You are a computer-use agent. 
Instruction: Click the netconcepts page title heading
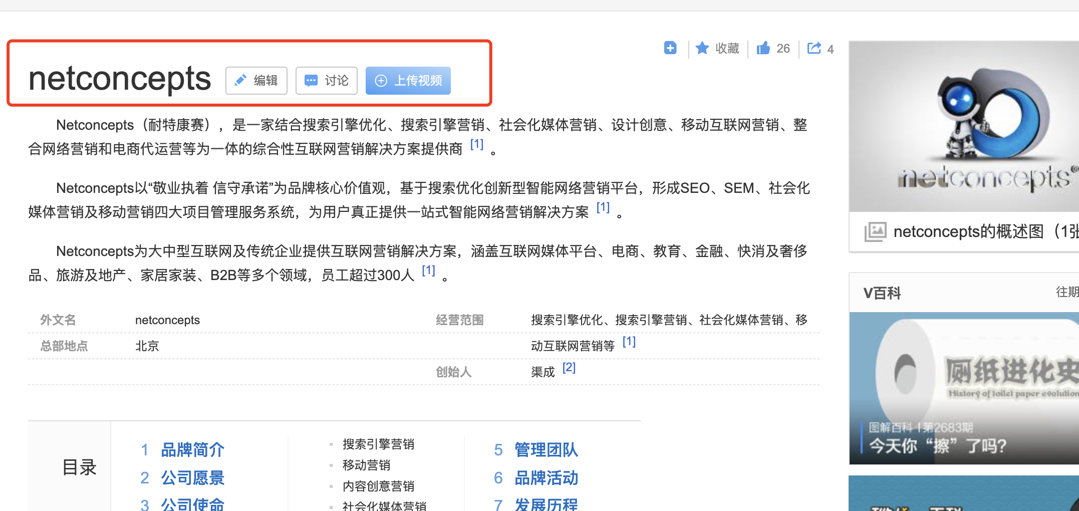120,79
